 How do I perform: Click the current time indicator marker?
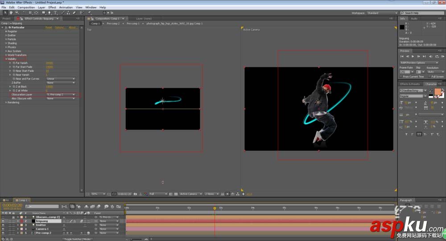pyautogui.click(x=215, y=208)
